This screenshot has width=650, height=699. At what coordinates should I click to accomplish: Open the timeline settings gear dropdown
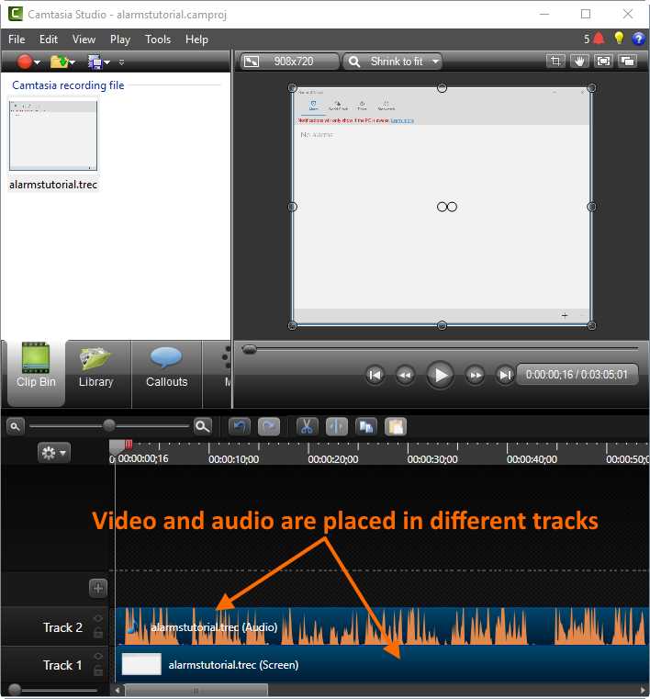(54, 453)
